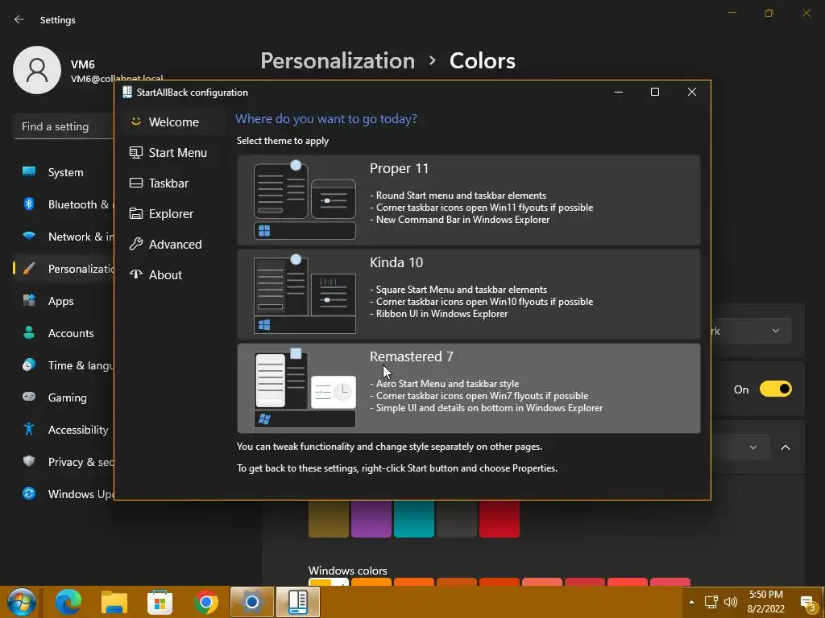Open the Welcome page in StartAllBack
This screenshot has width=825, height=618.
click(x=173, y=122)
